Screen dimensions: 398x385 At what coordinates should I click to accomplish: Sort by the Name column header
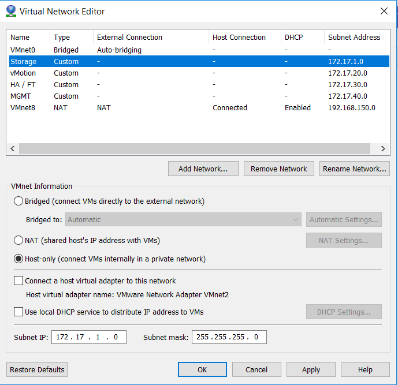(28, 38)
